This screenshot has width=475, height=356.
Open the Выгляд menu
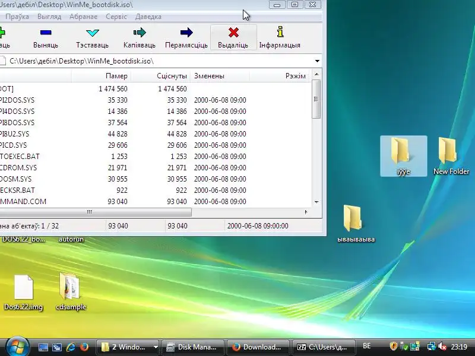49,17
